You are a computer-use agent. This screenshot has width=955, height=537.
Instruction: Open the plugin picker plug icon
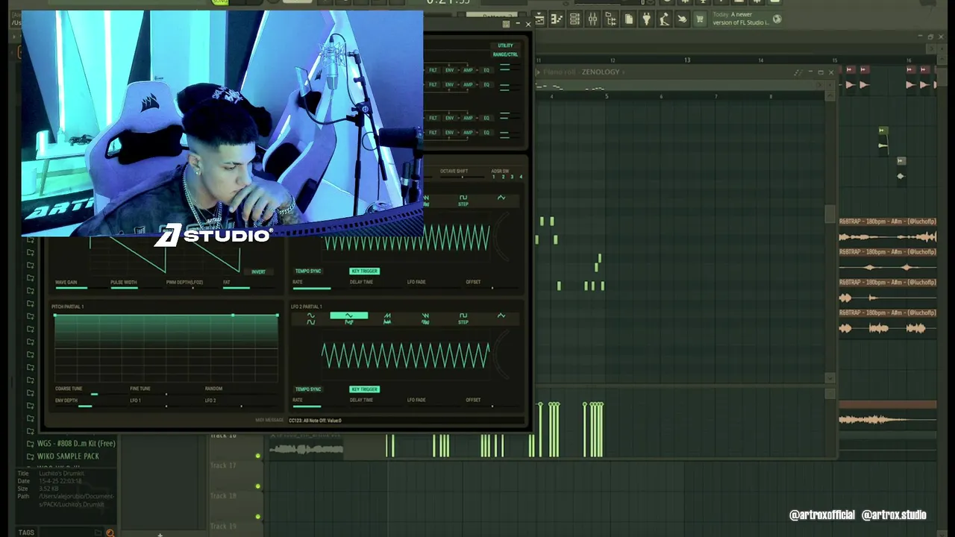[x=646, y=20]
